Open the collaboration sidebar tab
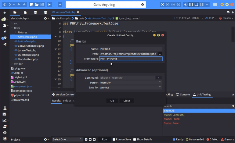 pos(45,13)
